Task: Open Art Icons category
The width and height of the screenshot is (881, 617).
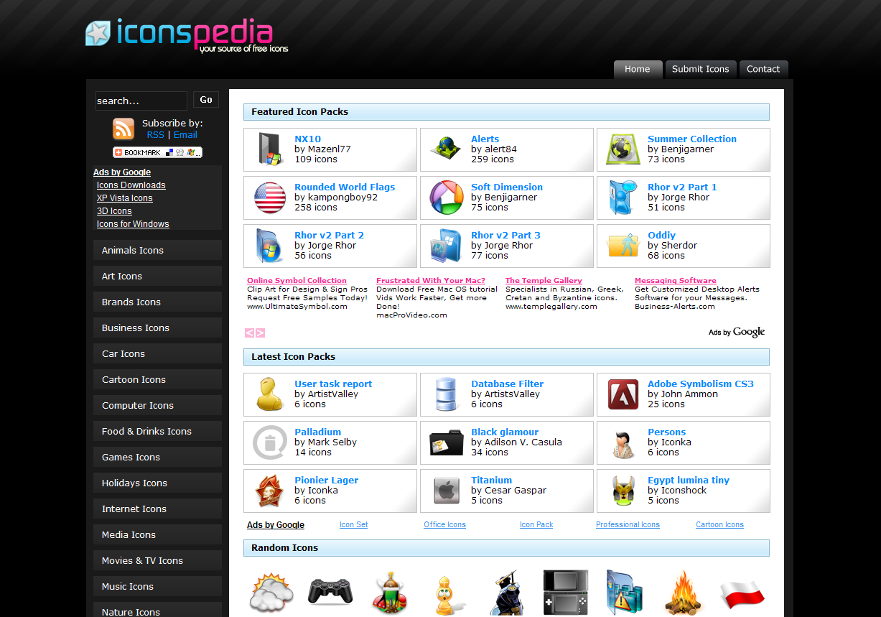Action: point(157,276)
